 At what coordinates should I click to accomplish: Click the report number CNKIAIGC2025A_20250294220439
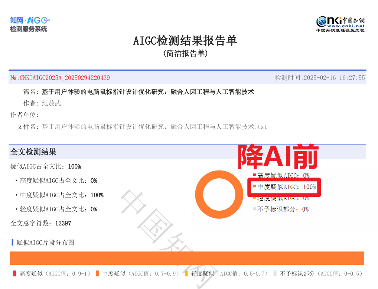coord(60,78)
